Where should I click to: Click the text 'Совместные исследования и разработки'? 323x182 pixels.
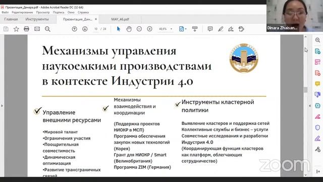pos(225,136)
